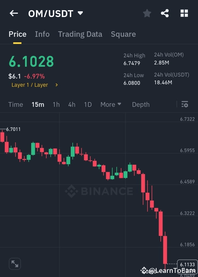Open the Trading Data tab
This screenshot has height=277, width=198.
click(x=80, y=34)
